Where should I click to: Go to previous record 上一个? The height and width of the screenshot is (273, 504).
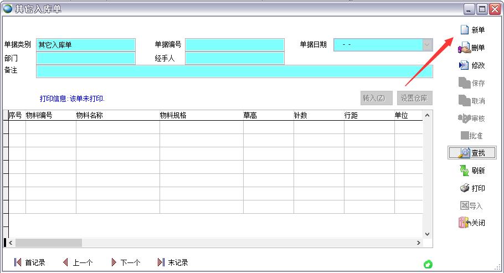tap(78, 262)
